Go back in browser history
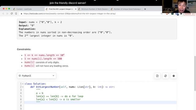The height and width of the screenshot is (110, 196). pyautogui.click(x=3, y=13)
